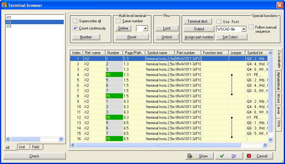Screen dimensions: 285x164
Task: Click the Index column header
Action: point(77,52)
